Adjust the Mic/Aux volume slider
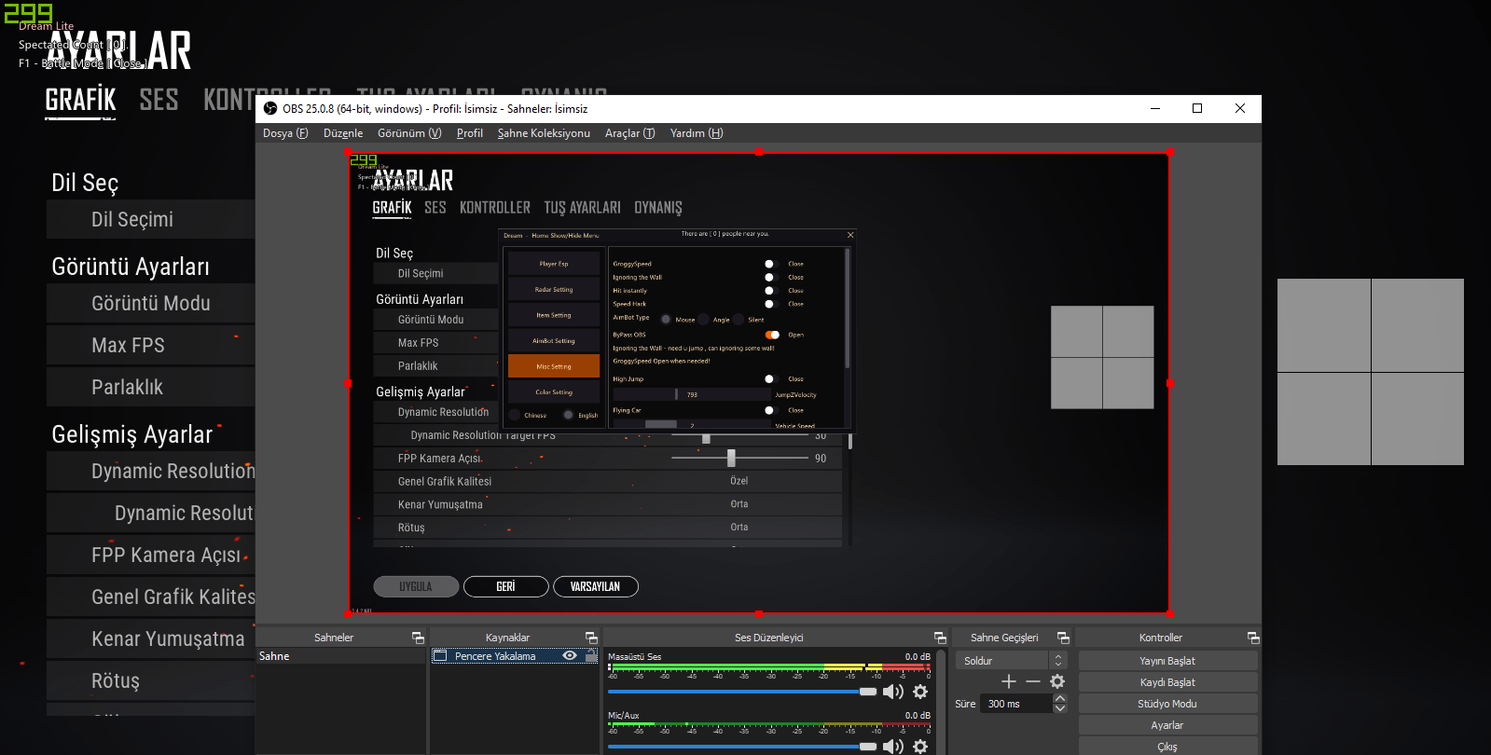This screenshot has width=1491, height=755. tap(742, 746)
